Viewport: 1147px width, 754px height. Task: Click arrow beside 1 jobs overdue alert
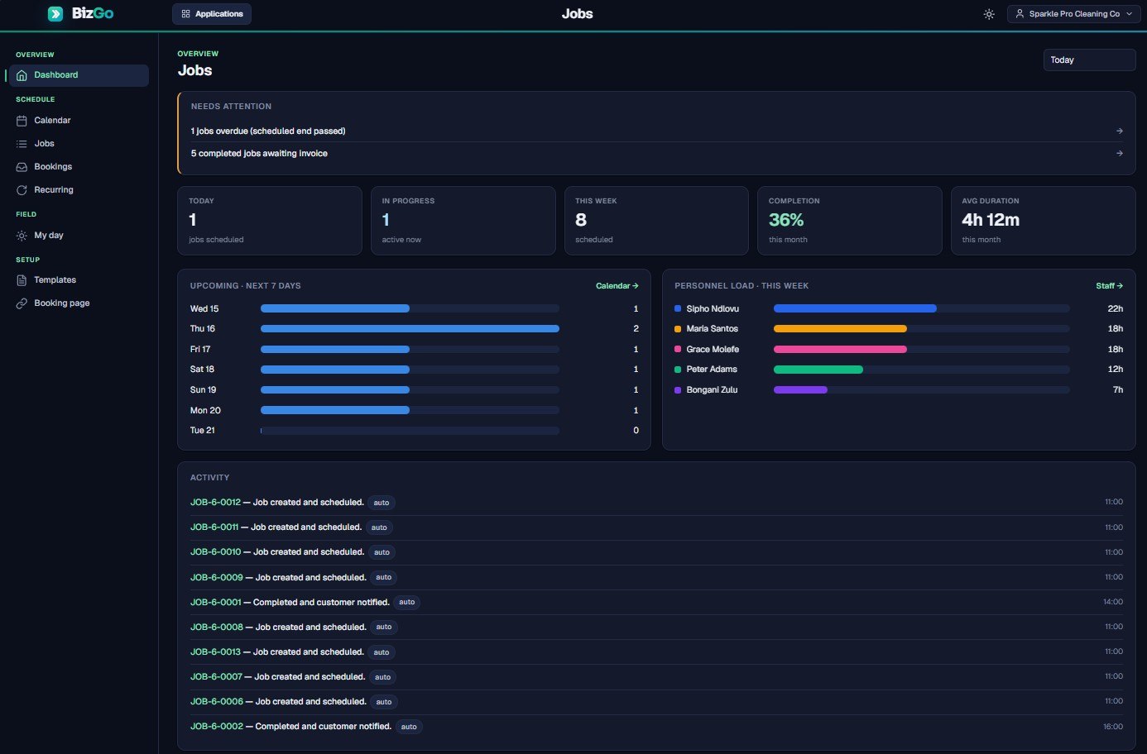click(x=1120, y=131)
